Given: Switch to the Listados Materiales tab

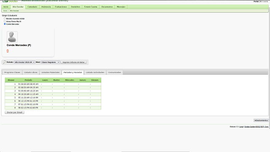Looking at the screenshot, I should click(51, 72).
